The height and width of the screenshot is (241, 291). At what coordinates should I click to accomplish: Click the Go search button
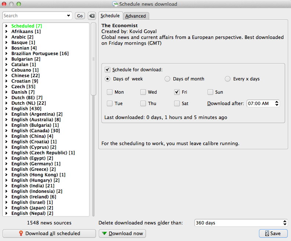pos(80,16)
